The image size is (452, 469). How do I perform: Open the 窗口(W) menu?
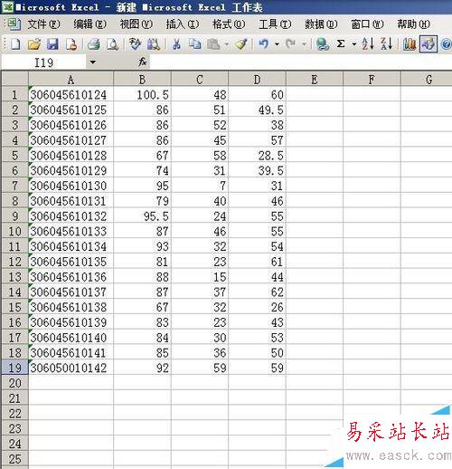coord(367,24)
